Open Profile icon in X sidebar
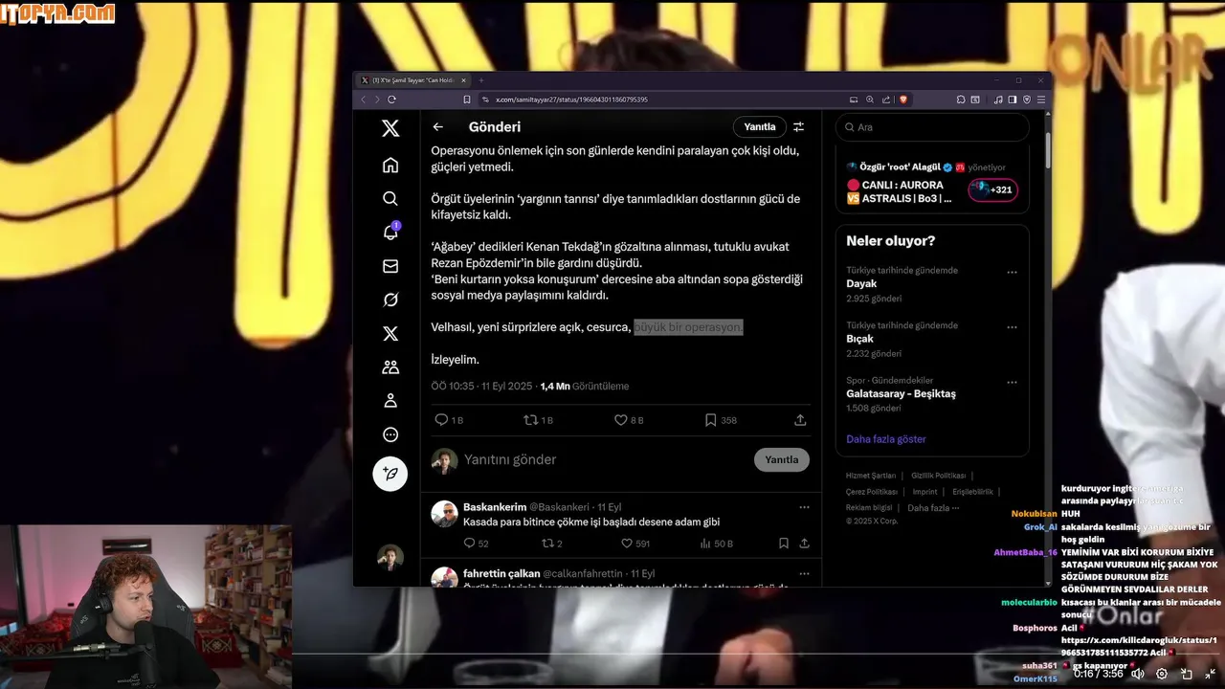1225x689 pixels. 390,401
